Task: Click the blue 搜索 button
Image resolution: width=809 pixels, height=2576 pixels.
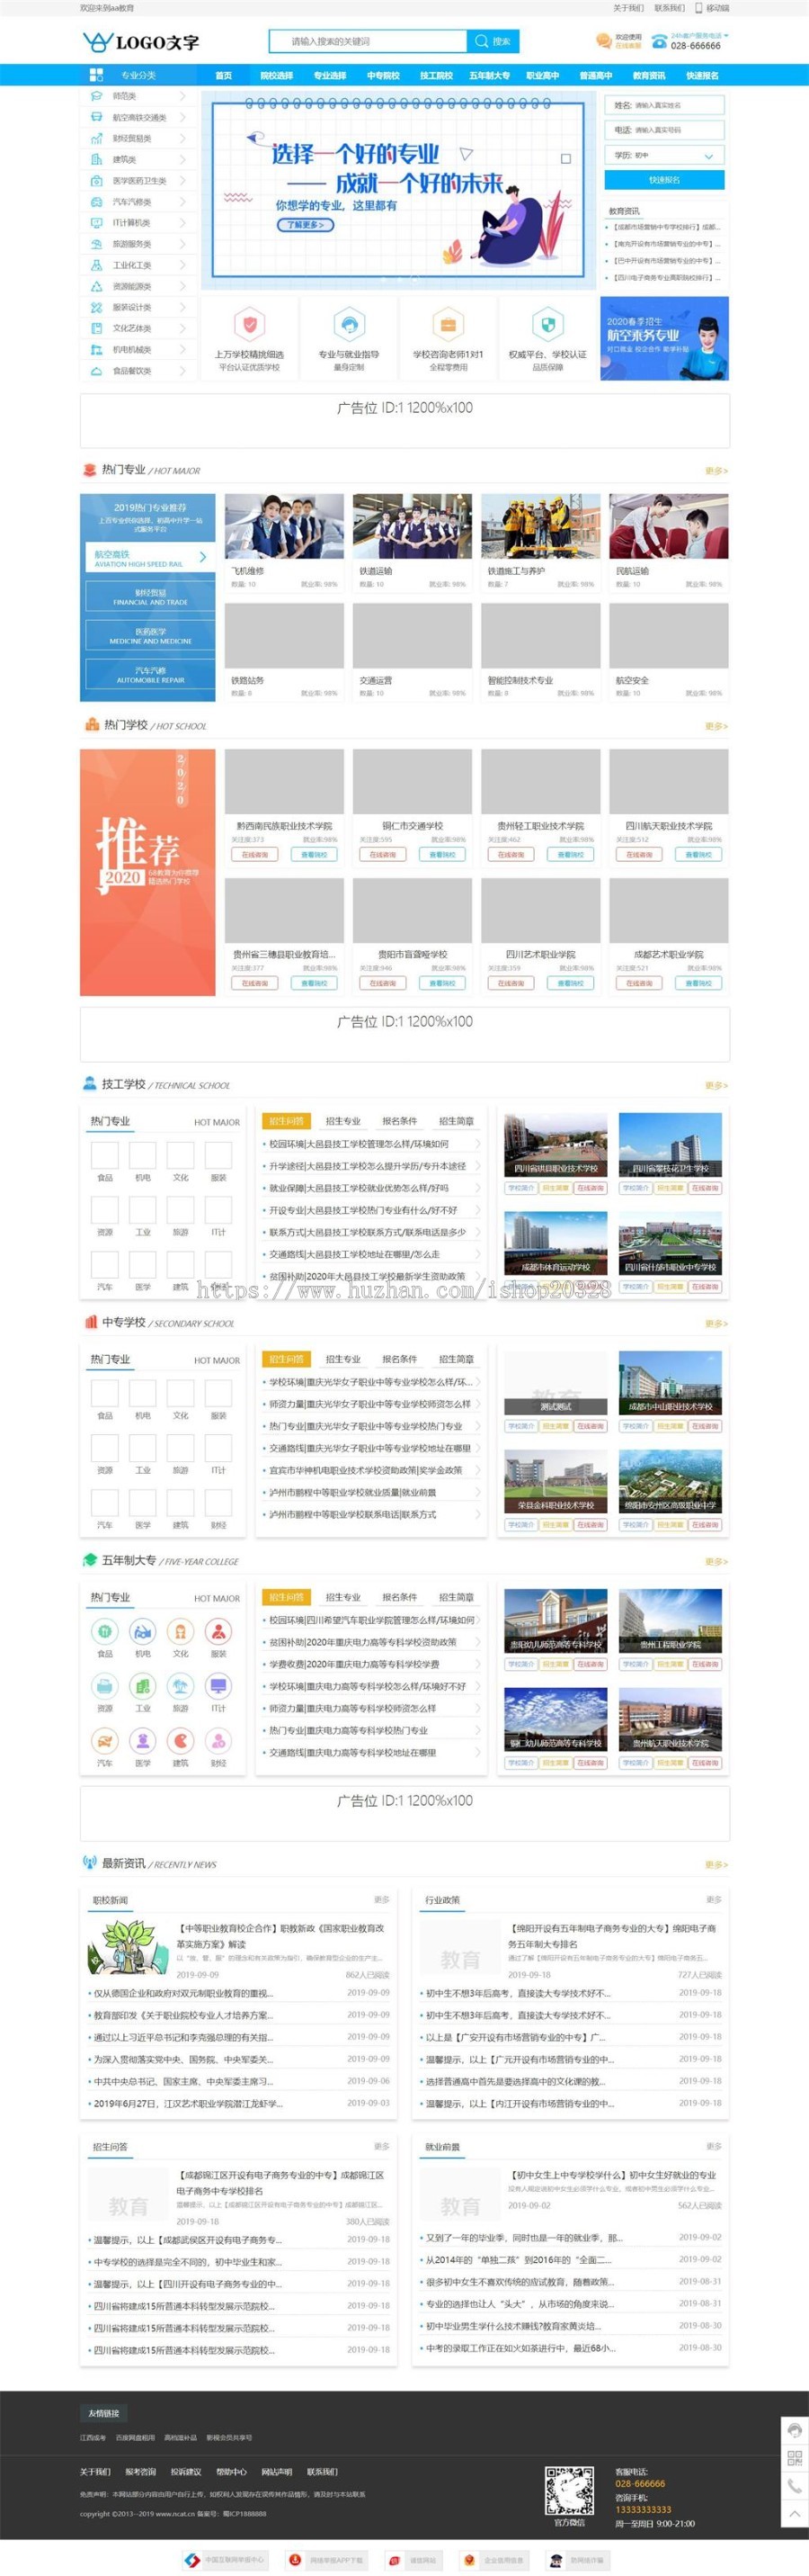Action: 493,41
